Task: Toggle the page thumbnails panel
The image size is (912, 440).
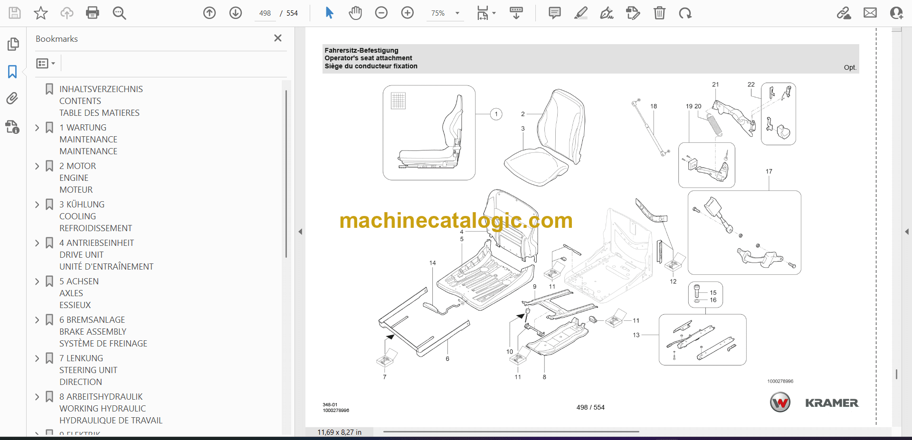Action: coord(13,44)
